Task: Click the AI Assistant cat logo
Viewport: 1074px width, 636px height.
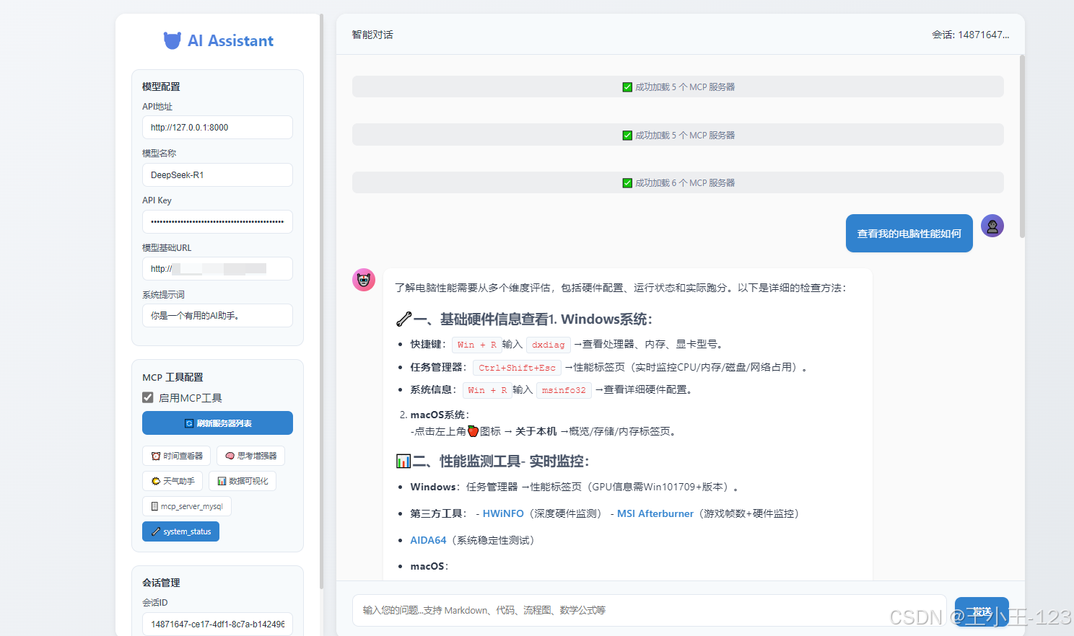Action: click(x=172, y=40)
